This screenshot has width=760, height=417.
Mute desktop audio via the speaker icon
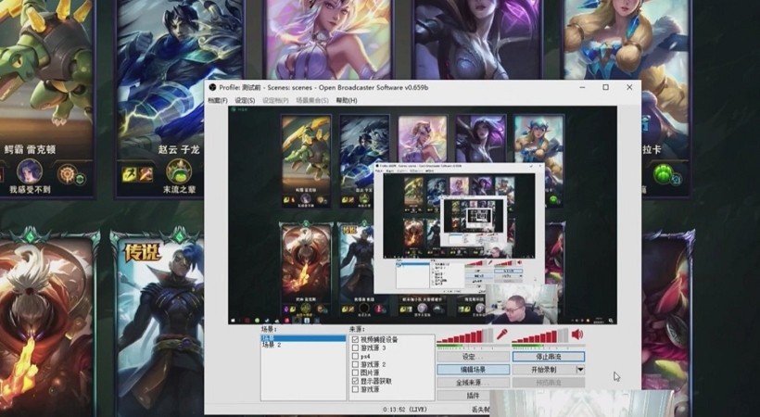pos(576,335)
